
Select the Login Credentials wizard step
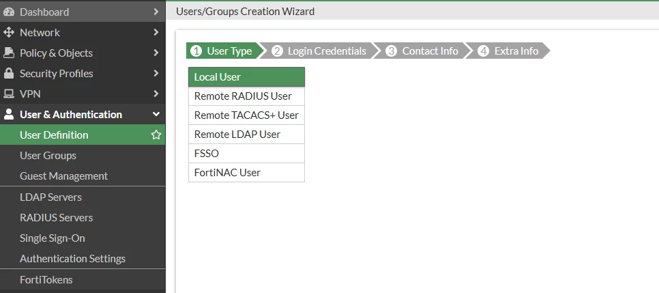pyautogui.click(x=321, y=51)
